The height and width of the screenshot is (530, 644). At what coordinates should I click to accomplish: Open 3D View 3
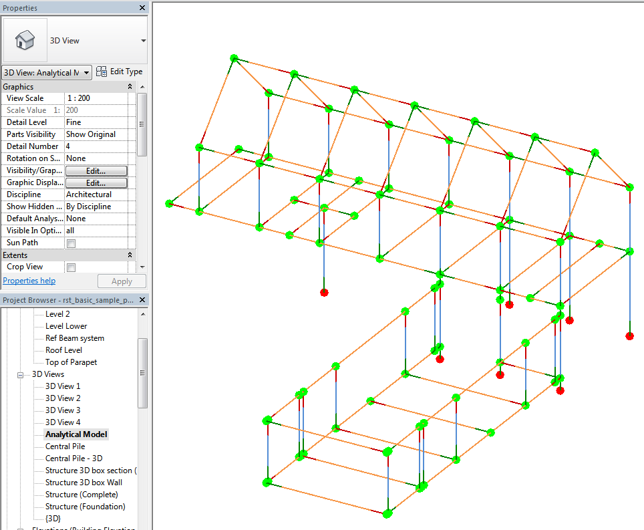coord(63,410)
